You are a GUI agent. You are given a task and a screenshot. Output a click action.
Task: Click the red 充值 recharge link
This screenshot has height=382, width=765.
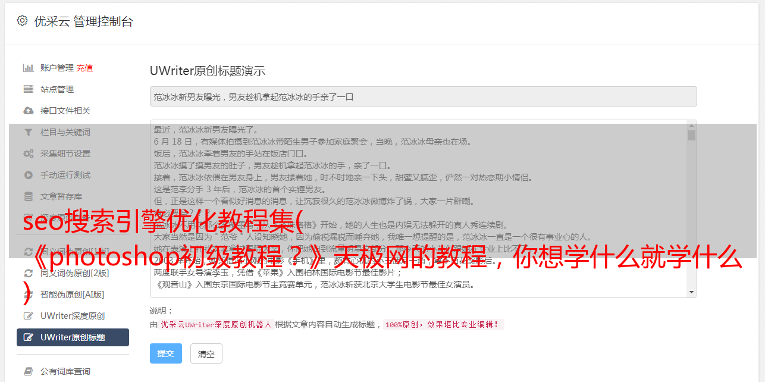pos(84,68)
